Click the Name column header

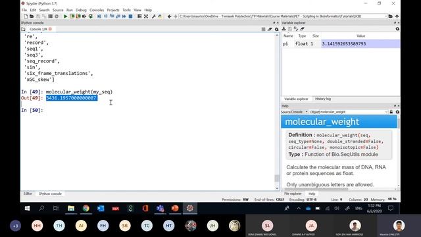click(x=288, y=36)
